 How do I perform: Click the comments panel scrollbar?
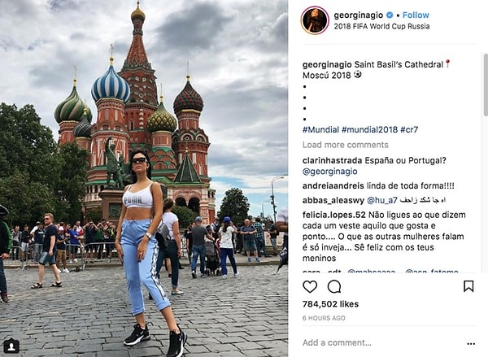coord(485,85)
